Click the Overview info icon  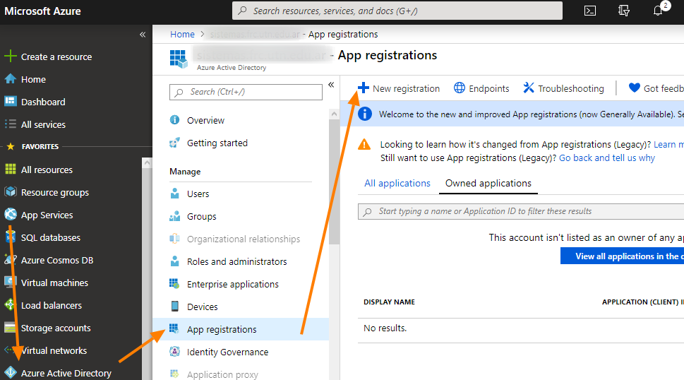[174, 120]
